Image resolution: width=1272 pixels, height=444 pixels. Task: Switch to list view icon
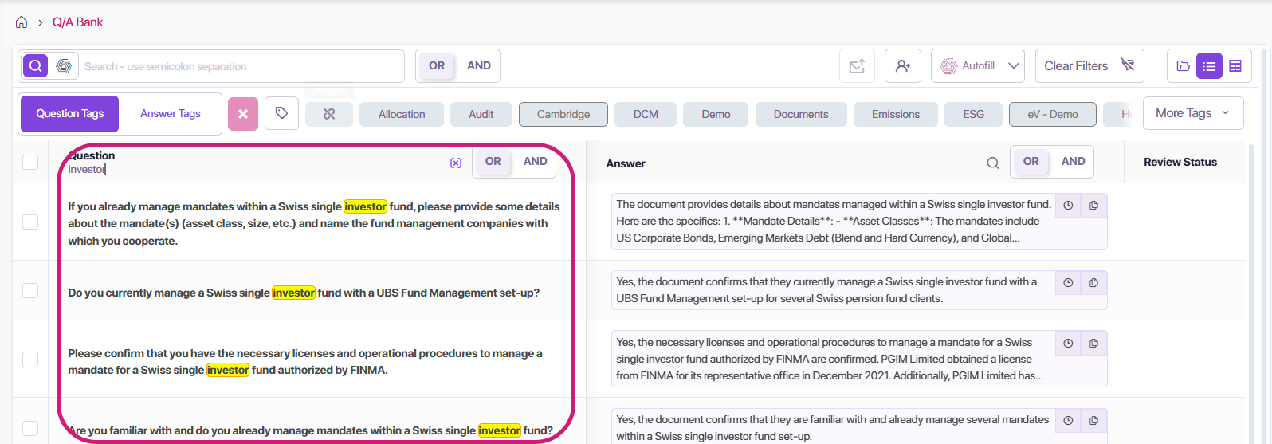1209,66
